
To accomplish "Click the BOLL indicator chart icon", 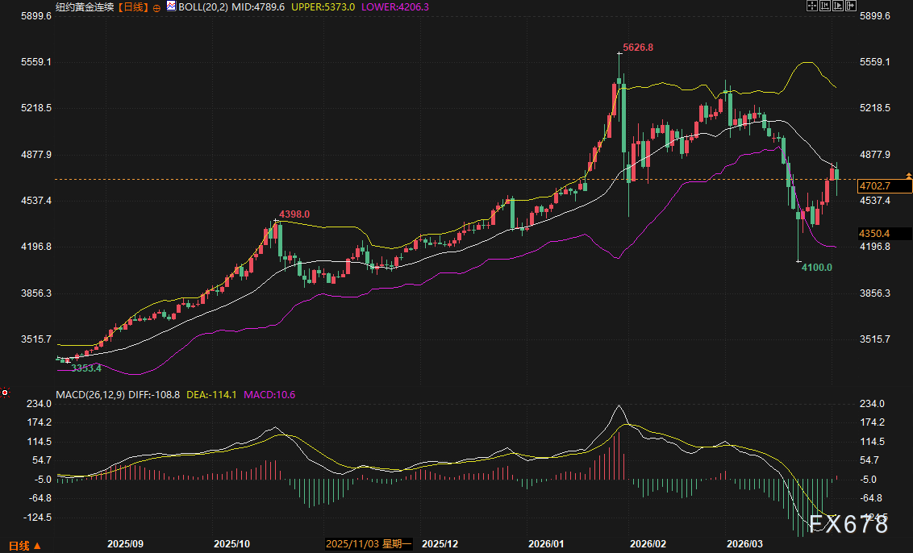I will [x=171, y=6].
